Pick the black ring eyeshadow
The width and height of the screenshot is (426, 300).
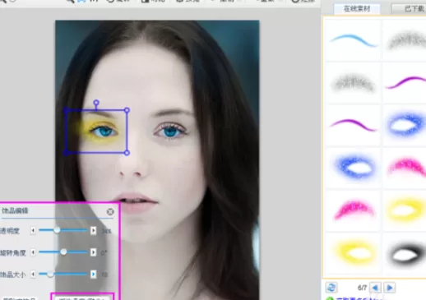(x=405, y=253)
